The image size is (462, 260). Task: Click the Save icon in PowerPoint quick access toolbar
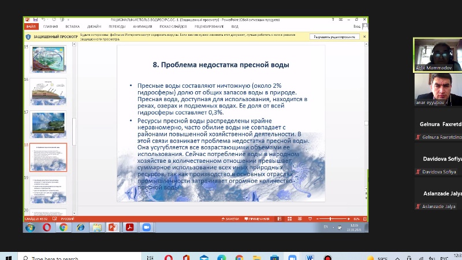coord(35,20)
